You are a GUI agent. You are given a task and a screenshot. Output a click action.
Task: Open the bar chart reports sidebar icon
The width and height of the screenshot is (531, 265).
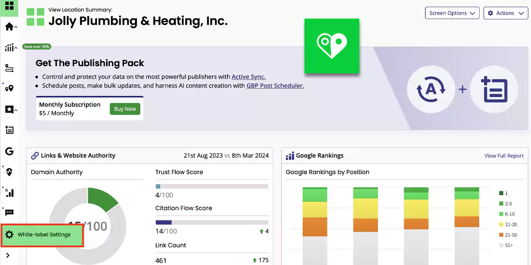tap(9, 48)
